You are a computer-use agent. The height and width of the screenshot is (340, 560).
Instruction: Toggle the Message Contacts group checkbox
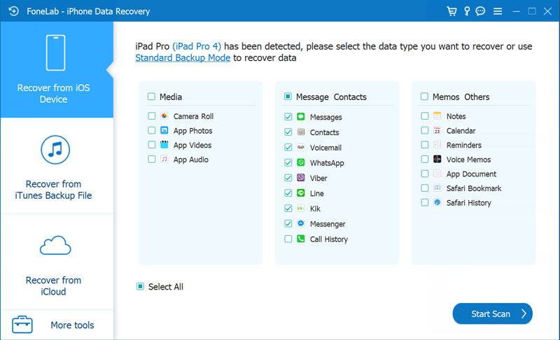(x=288, y=97)
